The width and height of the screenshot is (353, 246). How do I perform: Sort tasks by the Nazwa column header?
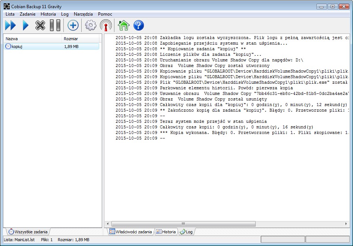tap(33, 39)
